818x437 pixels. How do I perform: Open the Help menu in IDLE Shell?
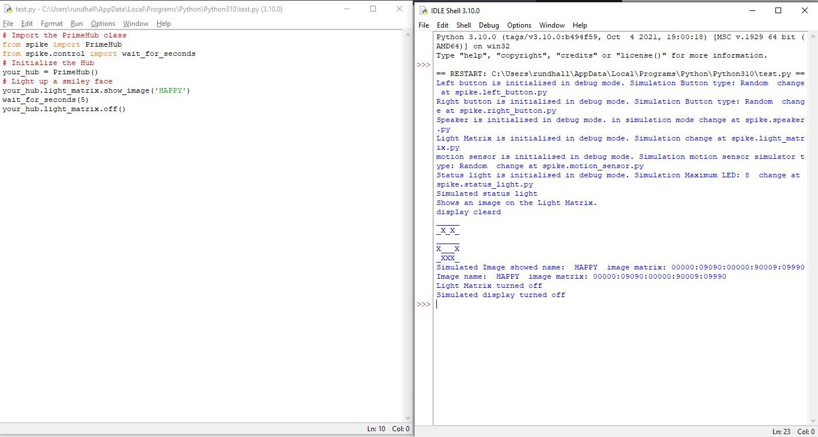[580, 25]
